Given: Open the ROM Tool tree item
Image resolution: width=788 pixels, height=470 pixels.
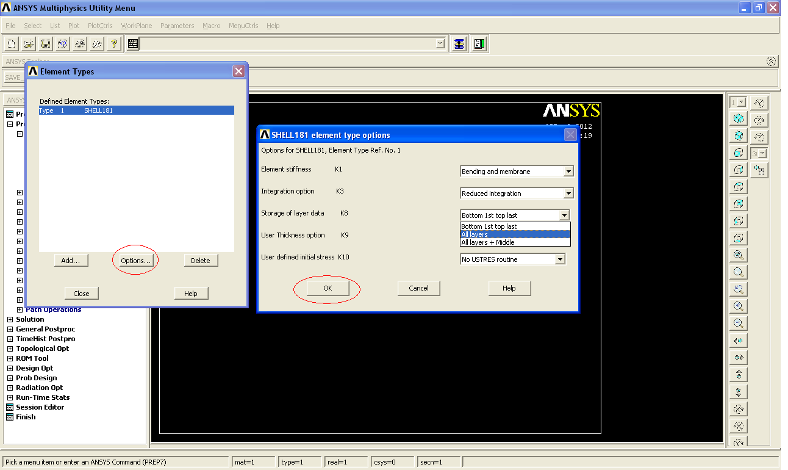Looking at the screenshot, I should (x=32, y=358).
